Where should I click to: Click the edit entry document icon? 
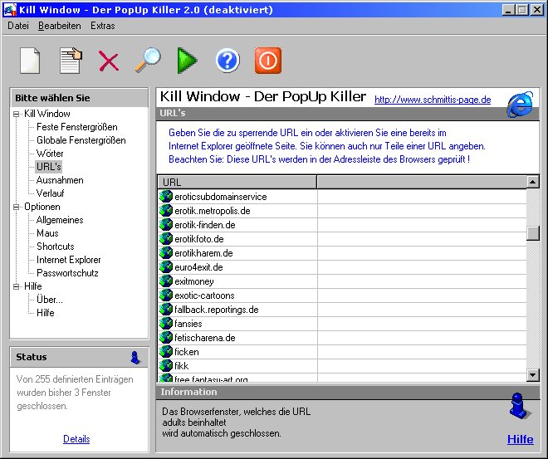point(71,61)
